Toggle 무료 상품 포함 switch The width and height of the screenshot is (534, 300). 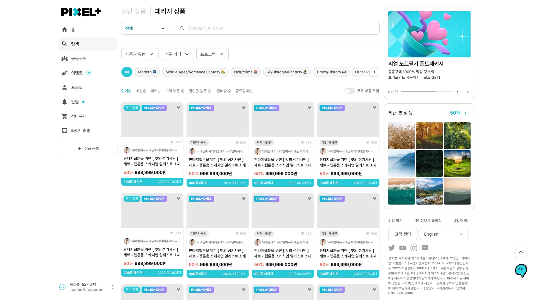click(x=350, y=91)
